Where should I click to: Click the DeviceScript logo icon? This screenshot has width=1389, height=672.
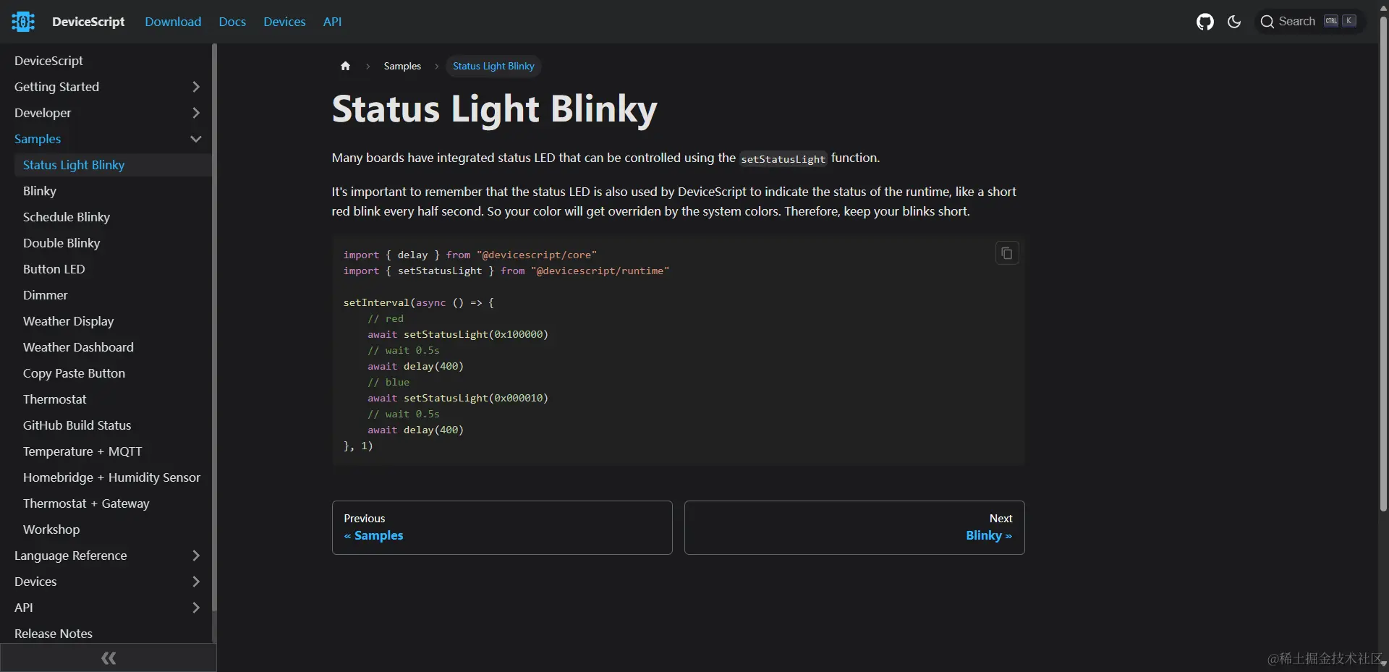[x=23, y=22]
